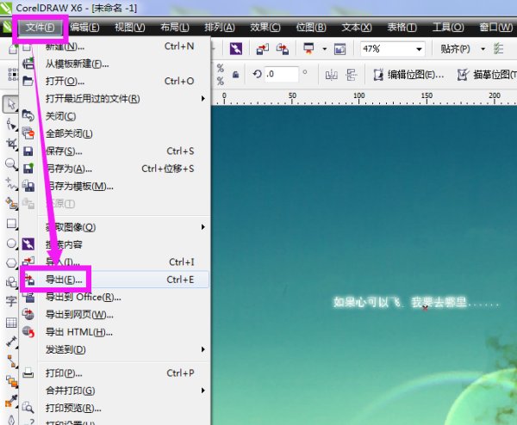Select the Dimension tool in toolbox
This screenshot has height=425, width=517.
tap(11, 342)
